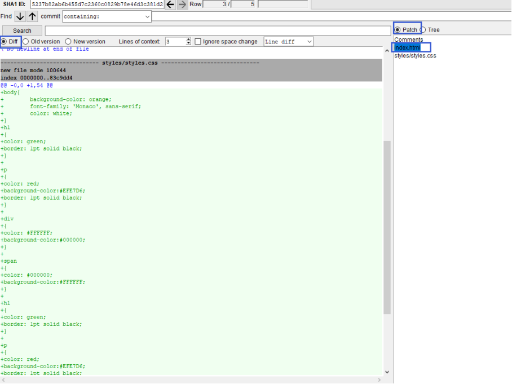This screenshot has height=384, width=512.
Task: Go to previous commit with left arrow
Action: pyautogui.click(x=170, y=5)
